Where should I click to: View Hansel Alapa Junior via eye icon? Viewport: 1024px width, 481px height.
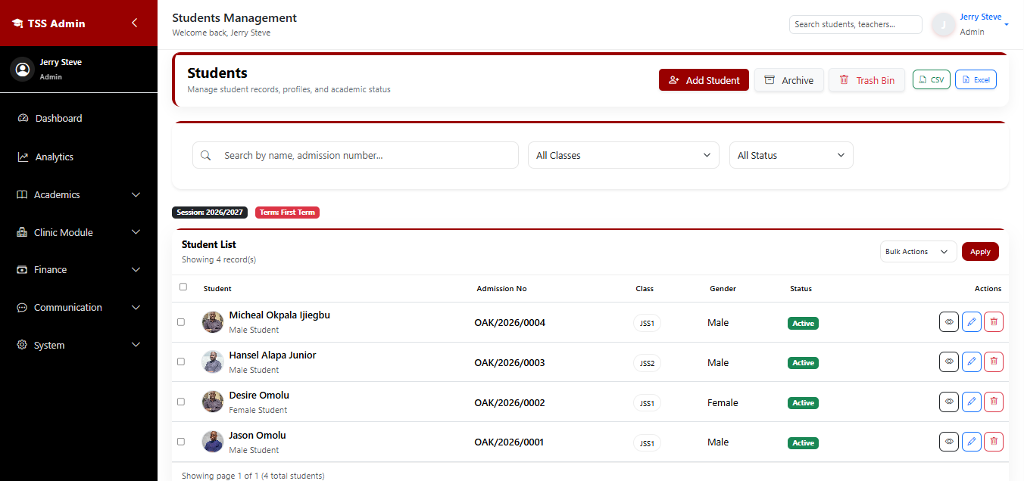pos(949,362)
